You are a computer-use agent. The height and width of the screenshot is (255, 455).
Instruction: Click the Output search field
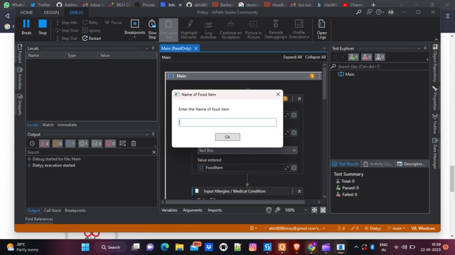pos(89,152)
